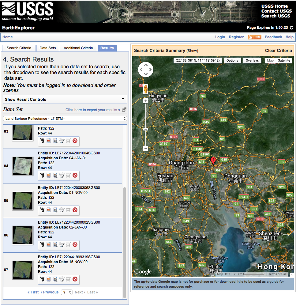Expand Show Result Controls dropdown
The image size is (296, 306).
[x=65, y=99]
